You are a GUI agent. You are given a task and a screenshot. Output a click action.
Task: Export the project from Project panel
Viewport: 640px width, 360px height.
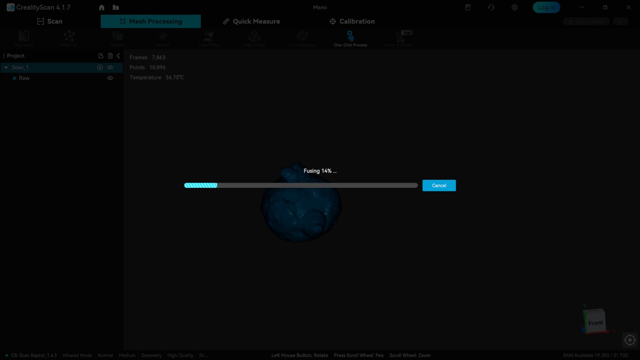point(101,56)
